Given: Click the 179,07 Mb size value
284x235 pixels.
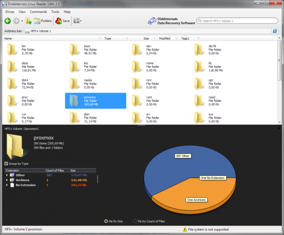Looking at the screenshot, I should point(79,175).
